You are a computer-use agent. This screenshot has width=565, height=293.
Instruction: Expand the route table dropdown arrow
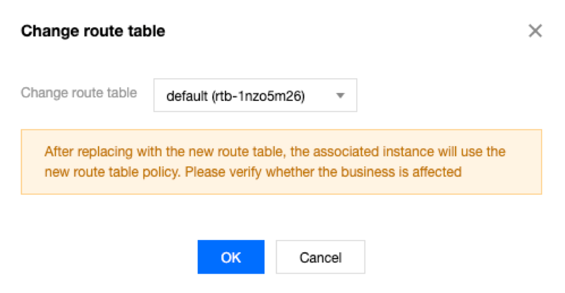coord(340,96)
